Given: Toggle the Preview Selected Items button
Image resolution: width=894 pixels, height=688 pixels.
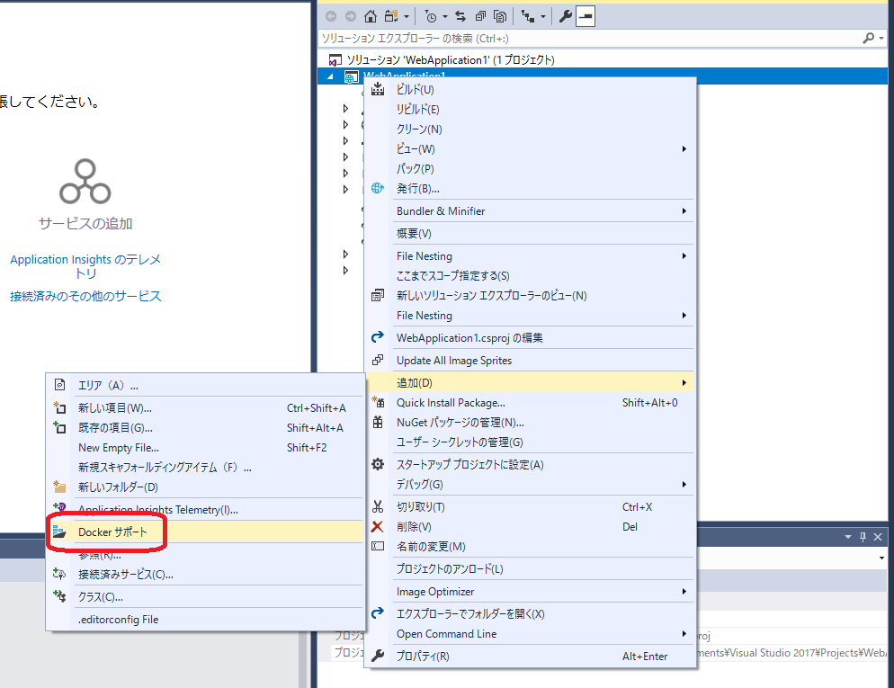Looking at the screenshot, I should [x=586, y=16].
